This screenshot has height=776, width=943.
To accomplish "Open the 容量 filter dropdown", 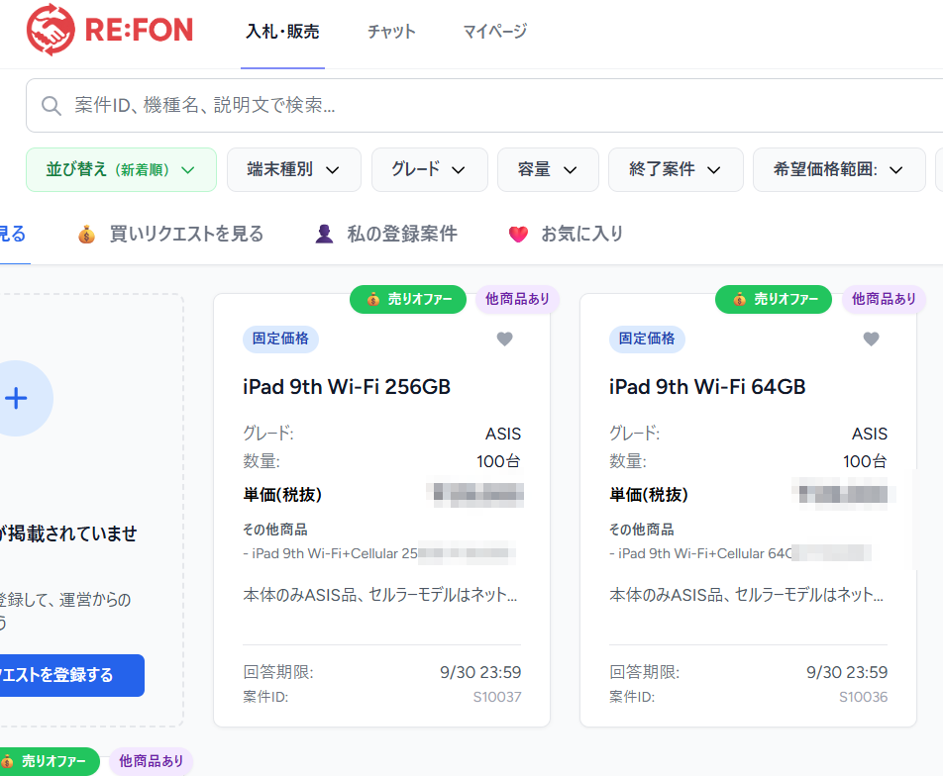I will (x=548, y=169).
